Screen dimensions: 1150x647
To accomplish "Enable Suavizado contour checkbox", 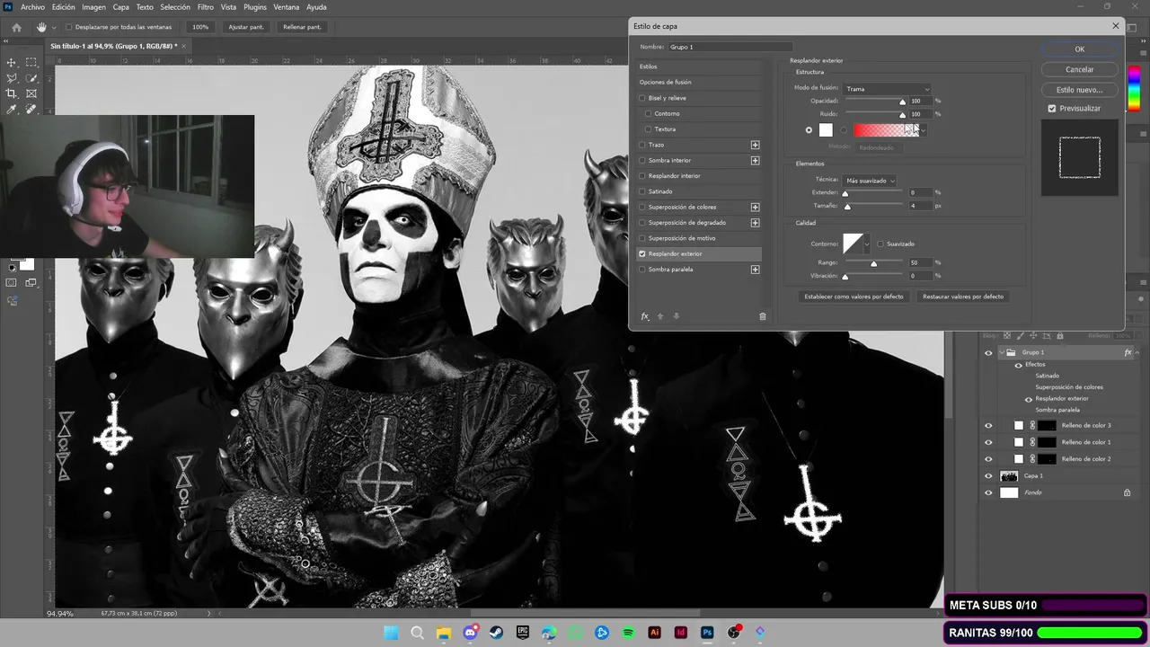I will pyautogui.click(x=880, y=244).
